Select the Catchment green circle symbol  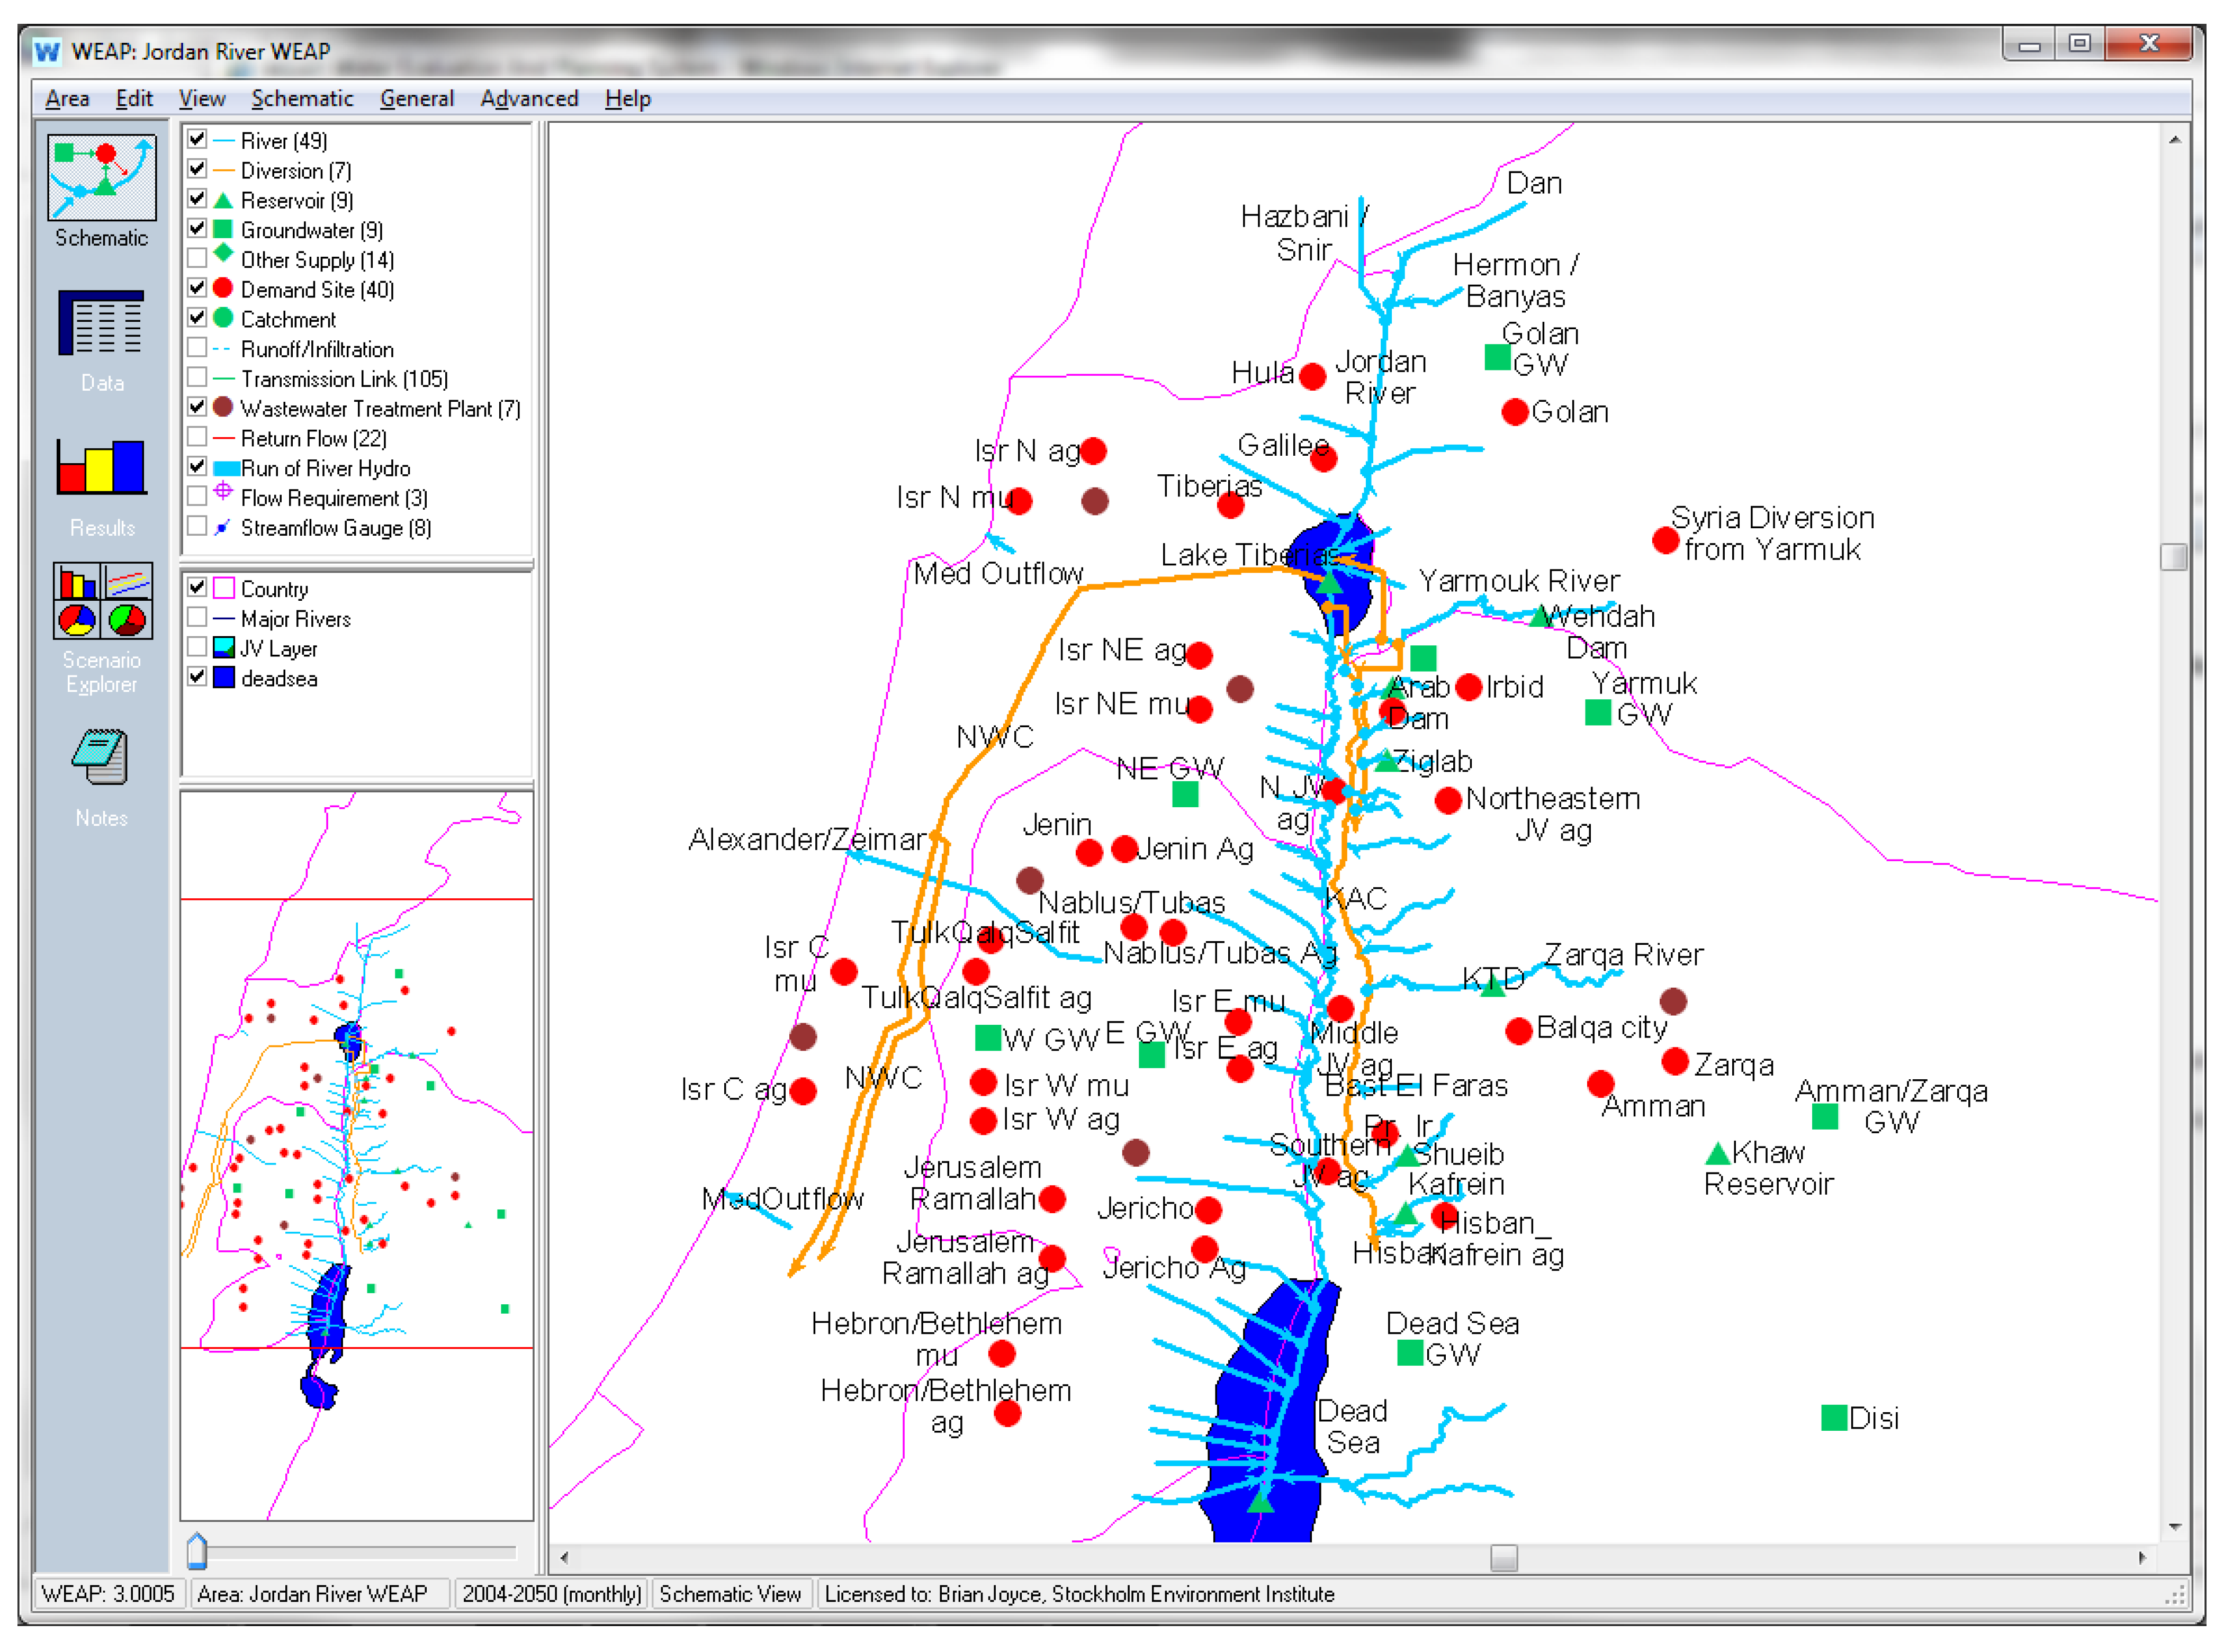(x=223, y=318)
